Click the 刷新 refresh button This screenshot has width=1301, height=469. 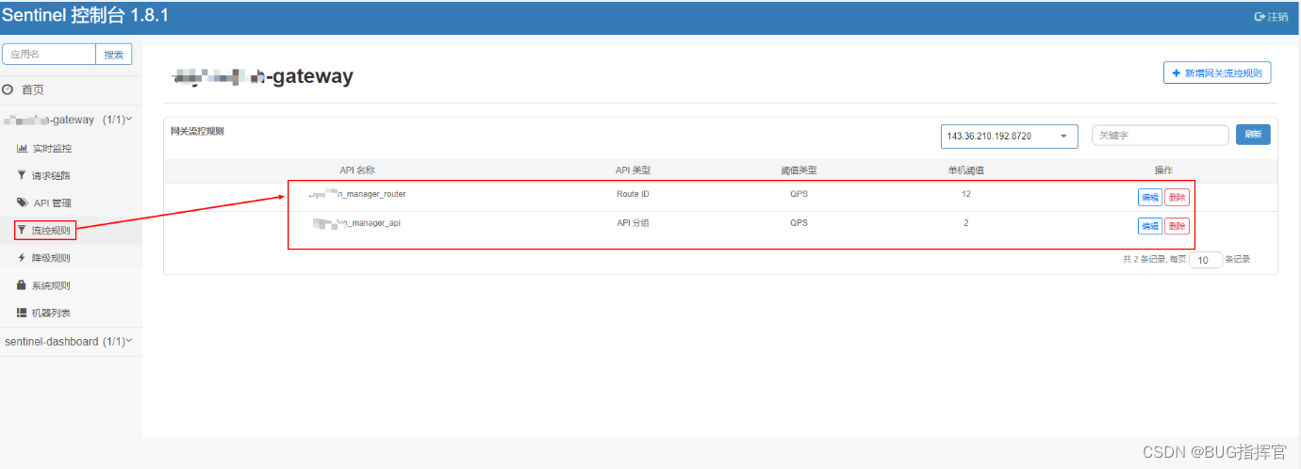coord(1253,135)
